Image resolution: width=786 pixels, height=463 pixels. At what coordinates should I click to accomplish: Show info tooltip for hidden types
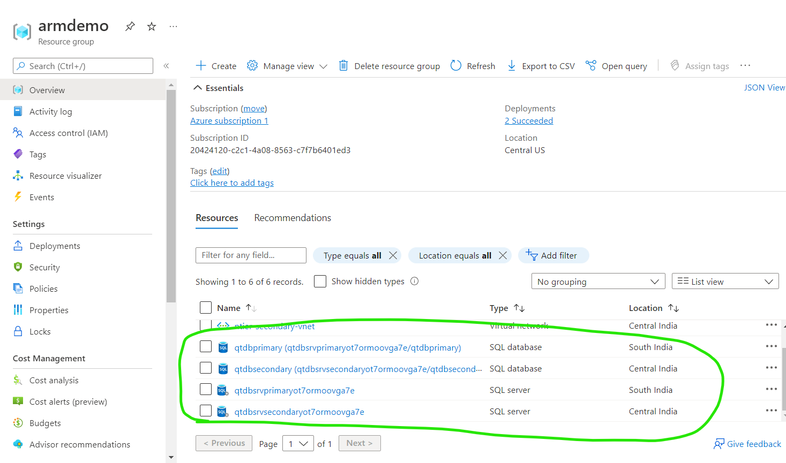tap(414, 281)
